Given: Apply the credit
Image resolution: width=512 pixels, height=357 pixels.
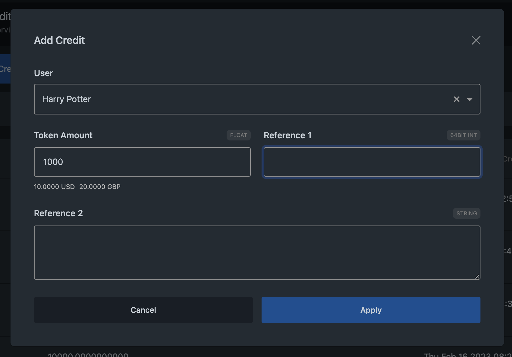Looking at the screenshot, I should click(x=371, y=310).
